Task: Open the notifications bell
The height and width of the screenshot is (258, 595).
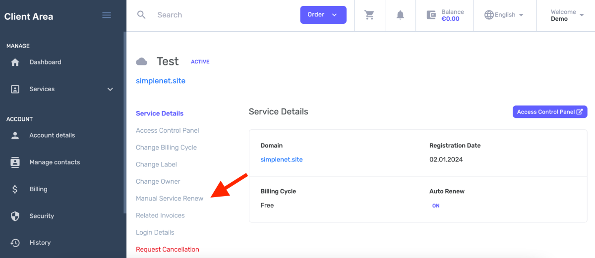Action: (400, 15)
